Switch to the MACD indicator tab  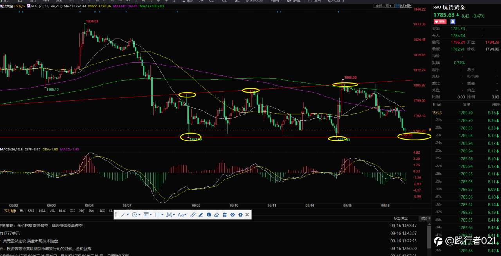click(31, 211)
